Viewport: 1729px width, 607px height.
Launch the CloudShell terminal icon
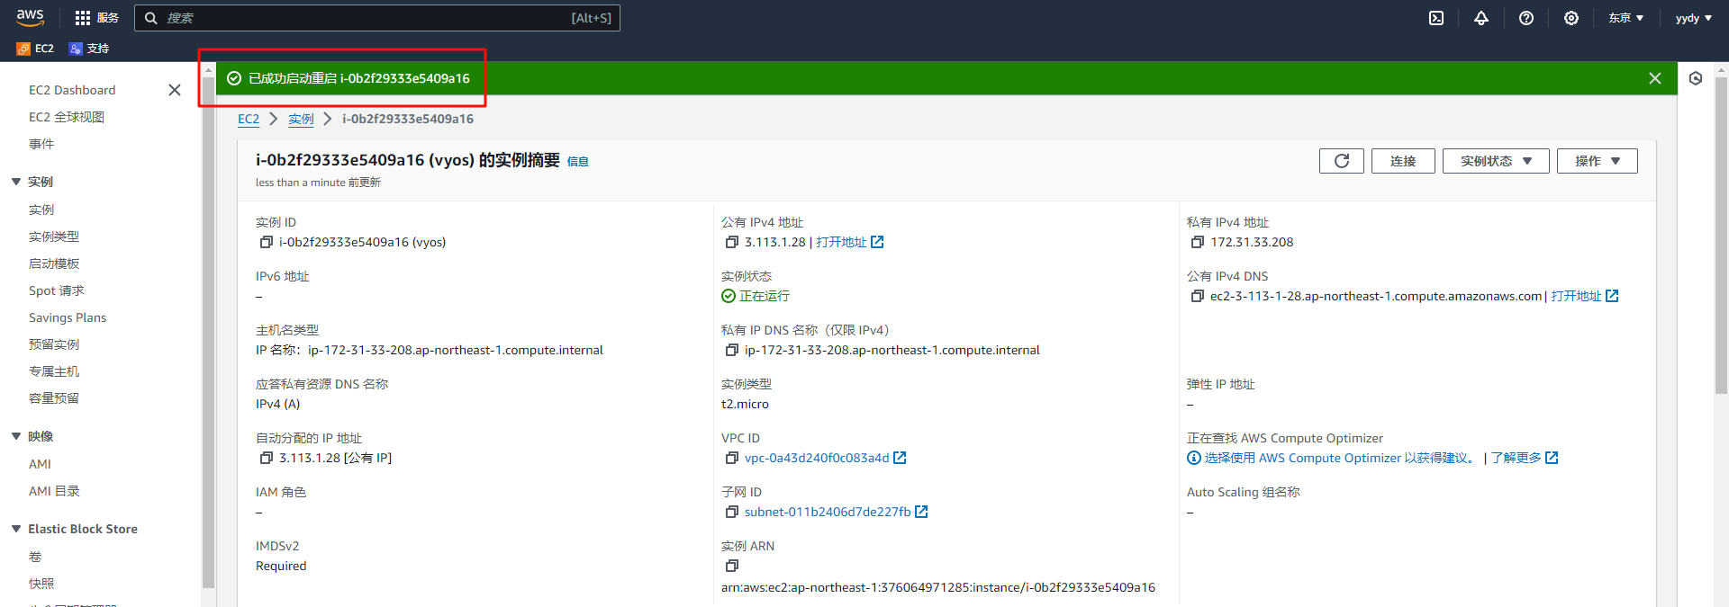(x=1436, y=18)
